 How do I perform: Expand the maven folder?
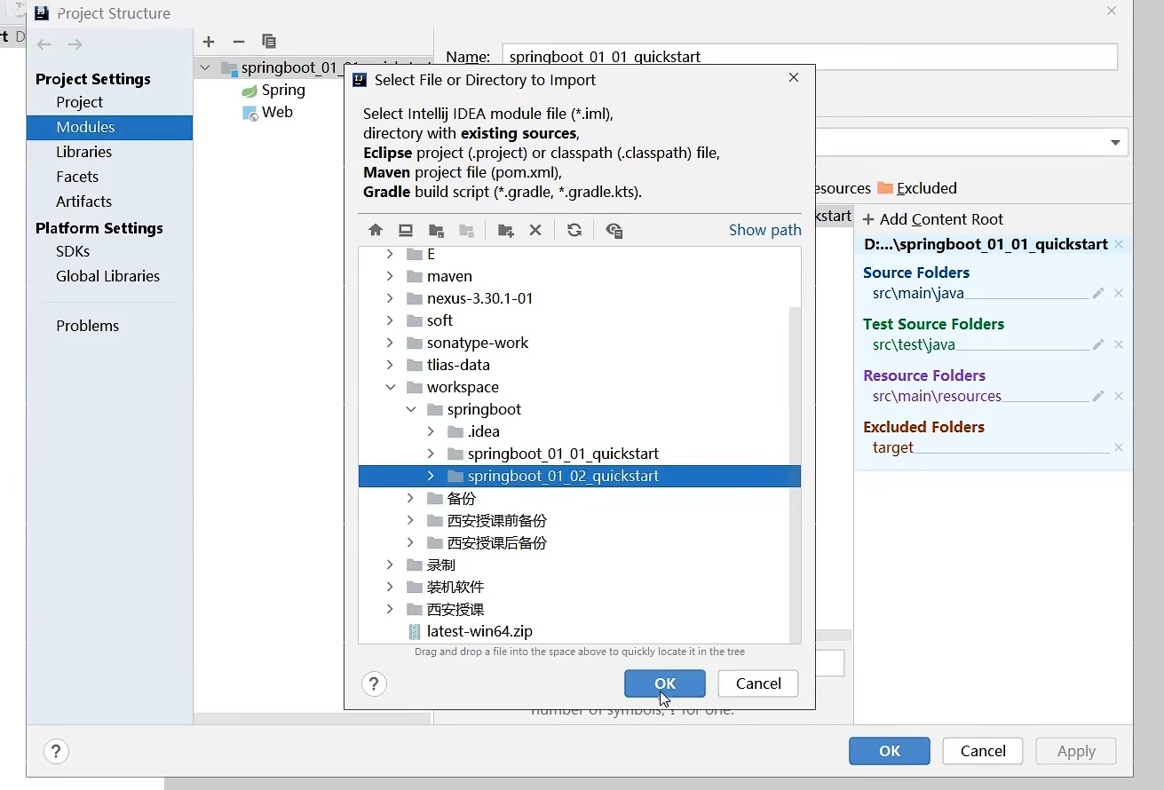click(390, 276)
